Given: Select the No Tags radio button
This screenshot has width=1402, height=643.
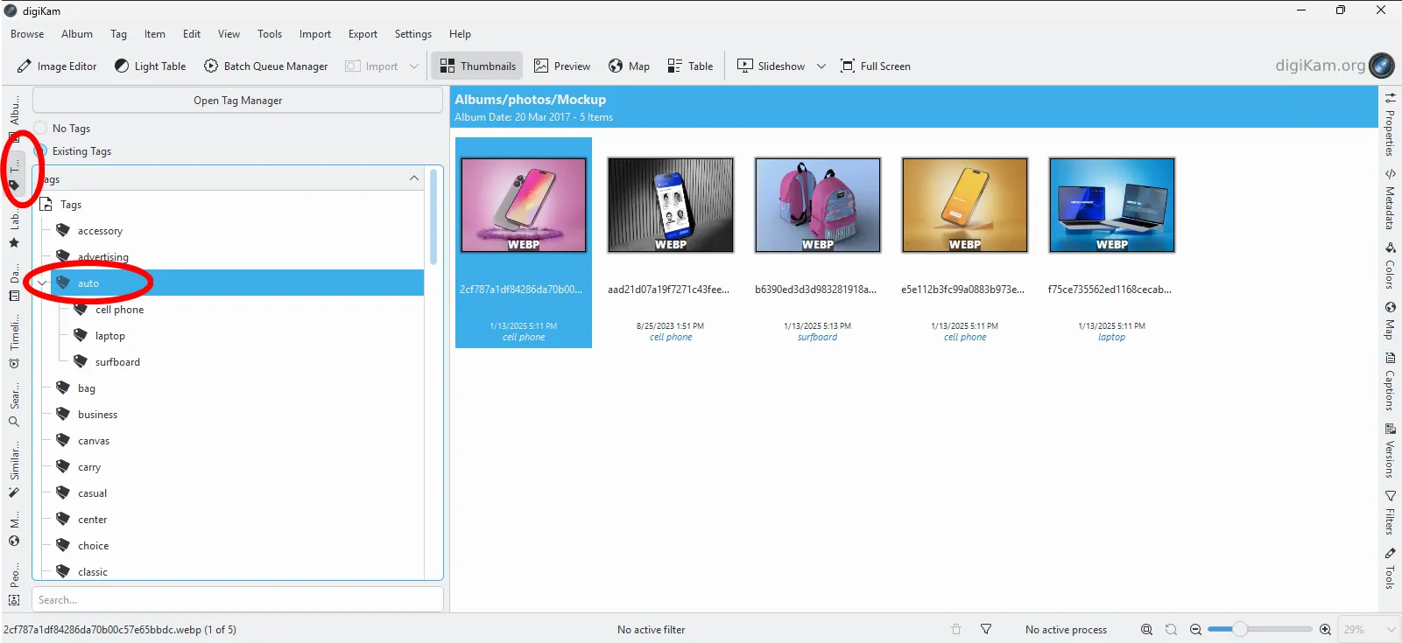Looking at the screenshot, I should coord(40,129).
